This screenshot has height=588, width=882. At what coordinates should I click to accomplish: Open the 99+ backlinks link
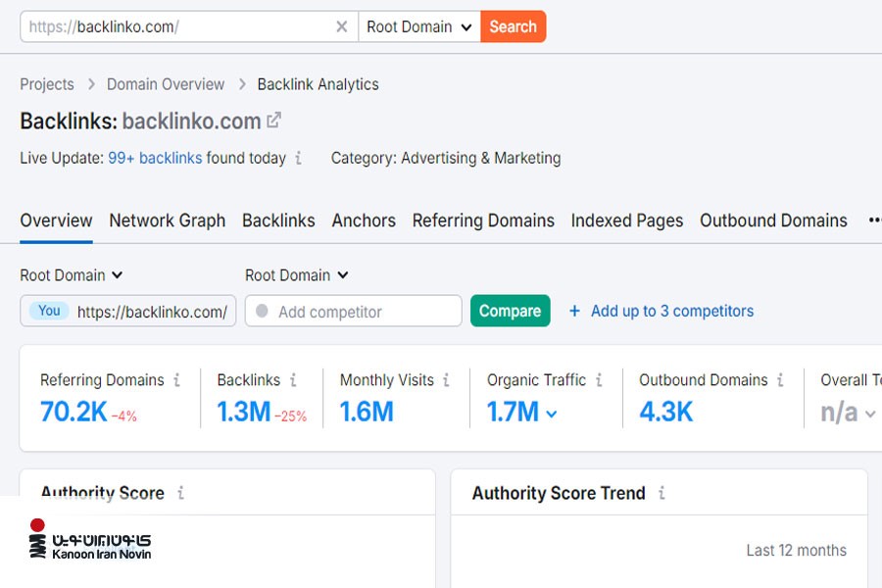(x=155, y=158)
